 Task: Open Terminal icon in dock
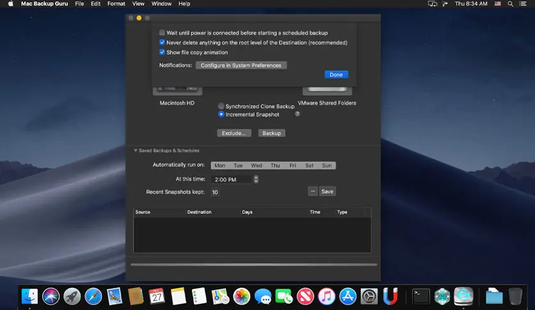(421, 296)
